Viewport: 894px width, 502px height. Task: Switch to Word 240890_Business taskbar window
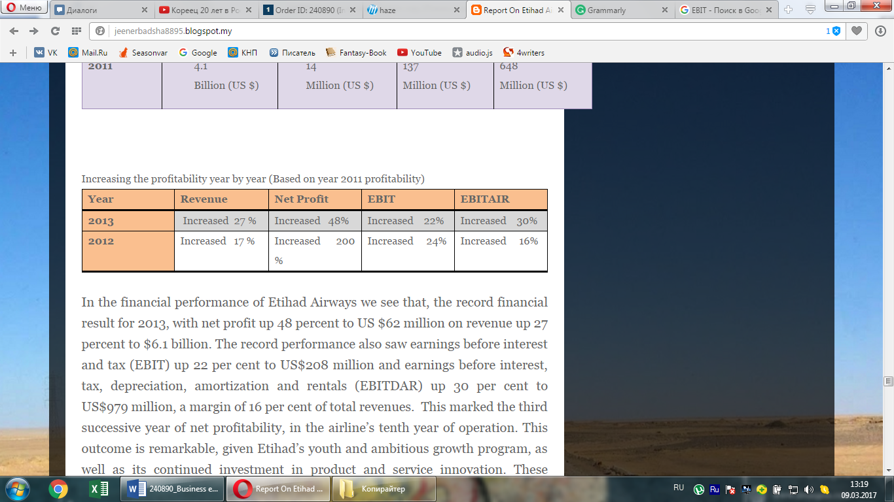173,489
